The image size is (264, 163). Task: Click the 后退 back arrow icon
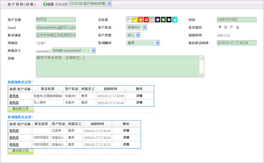[44, 4]
